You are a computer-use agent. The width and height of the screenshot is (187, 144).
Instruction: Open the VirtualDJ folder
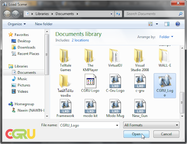(x=115, y=58)
